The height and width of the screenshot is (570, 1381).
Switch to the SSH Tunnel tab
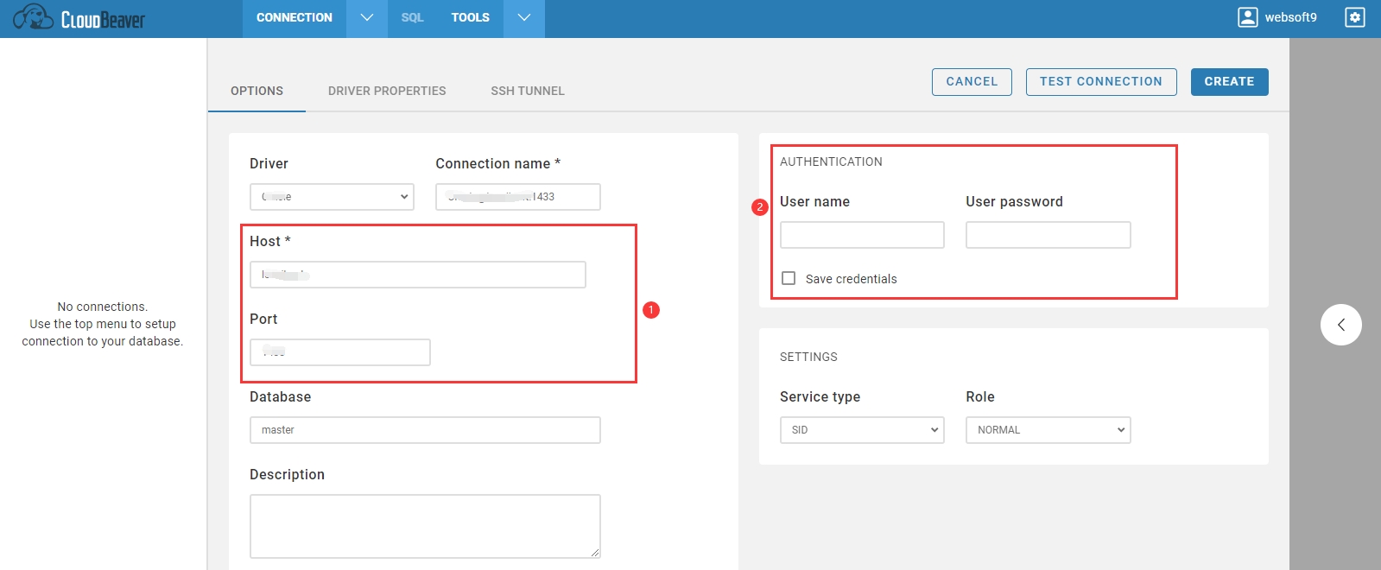(528, 91)
